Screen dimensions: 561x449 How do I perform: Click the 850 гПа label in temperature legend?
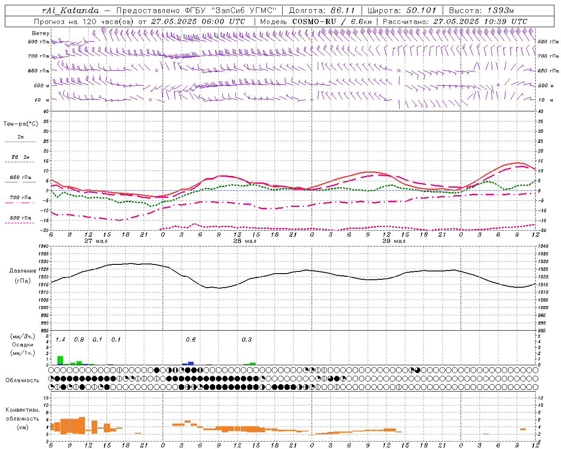point(21,178)
